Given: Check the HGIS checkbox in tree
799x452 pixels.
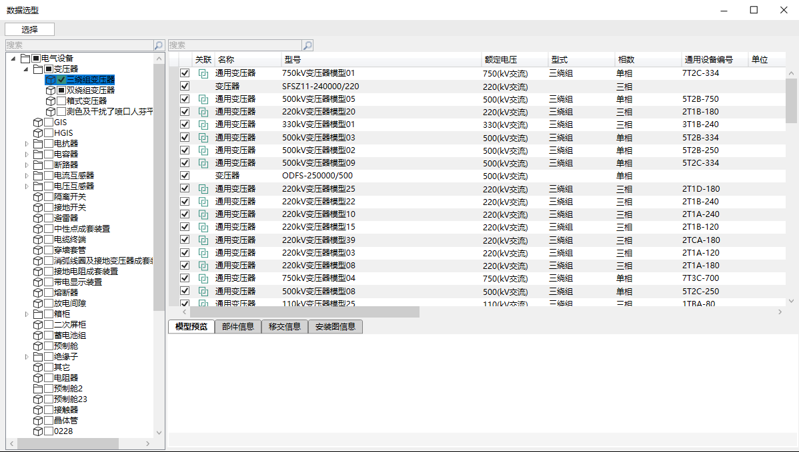Looking at the screenshot, I should pos(49,133).
